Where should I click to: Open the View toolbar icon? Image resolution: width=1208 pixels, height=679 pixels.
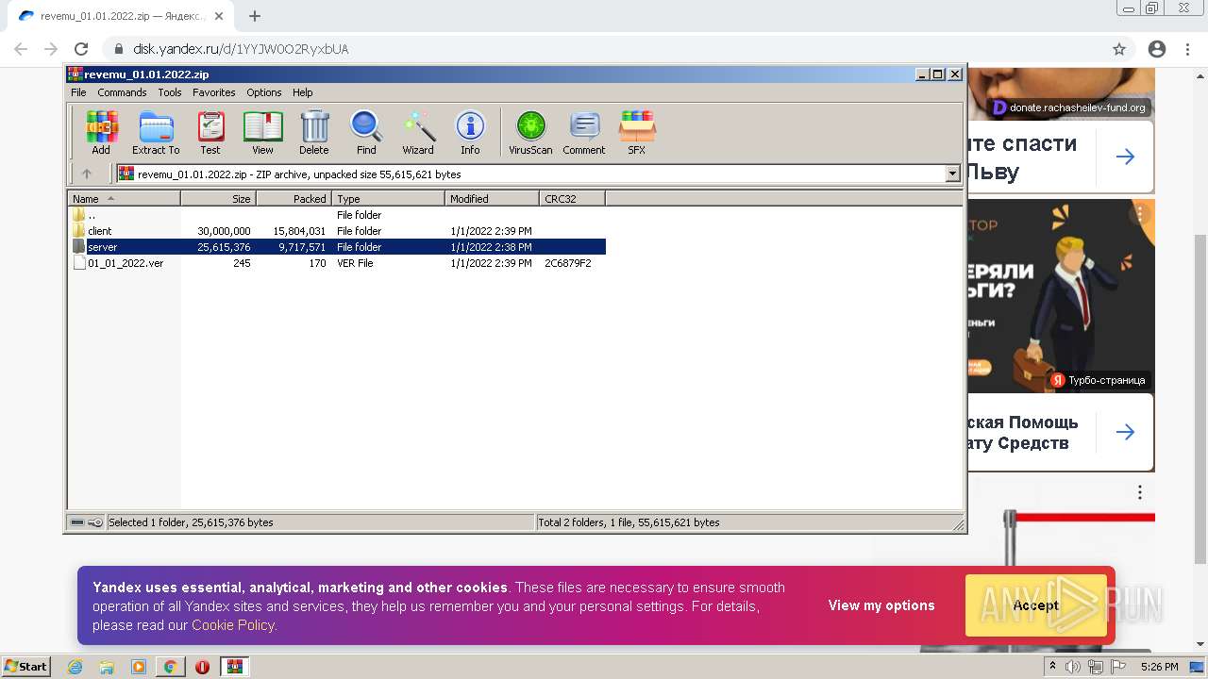pos(262,132)
